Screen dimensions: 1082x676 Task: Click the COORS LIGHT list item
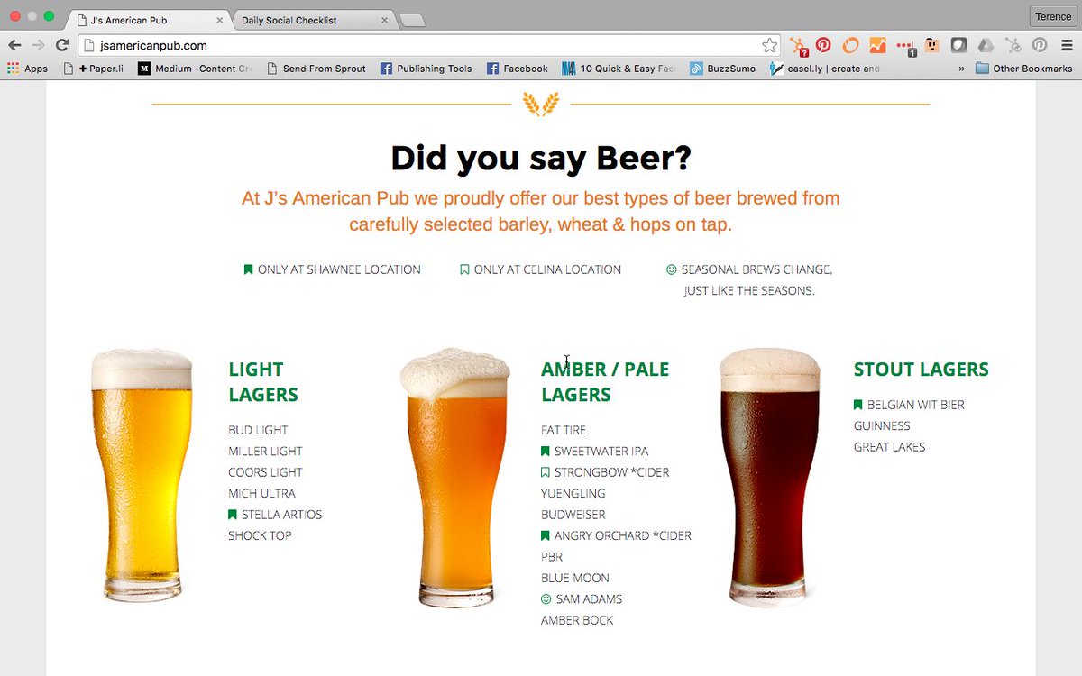pyautogui.click(x=265, y=472)
